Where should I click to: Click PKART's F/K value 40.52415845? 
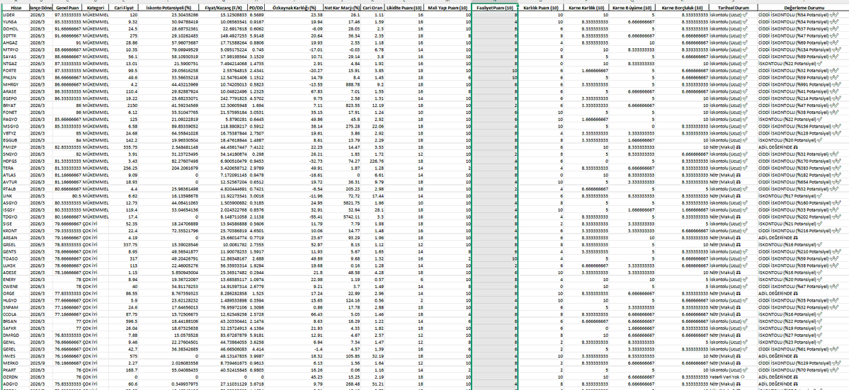(x=224, y=369)
